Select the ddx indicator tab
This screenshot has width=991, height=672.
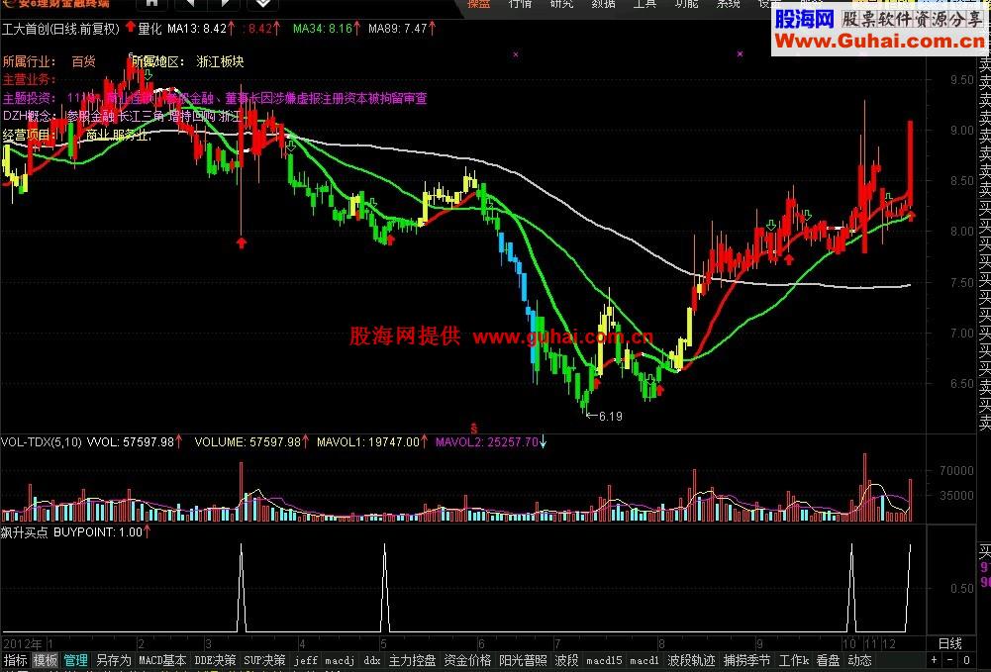[372, 660]
